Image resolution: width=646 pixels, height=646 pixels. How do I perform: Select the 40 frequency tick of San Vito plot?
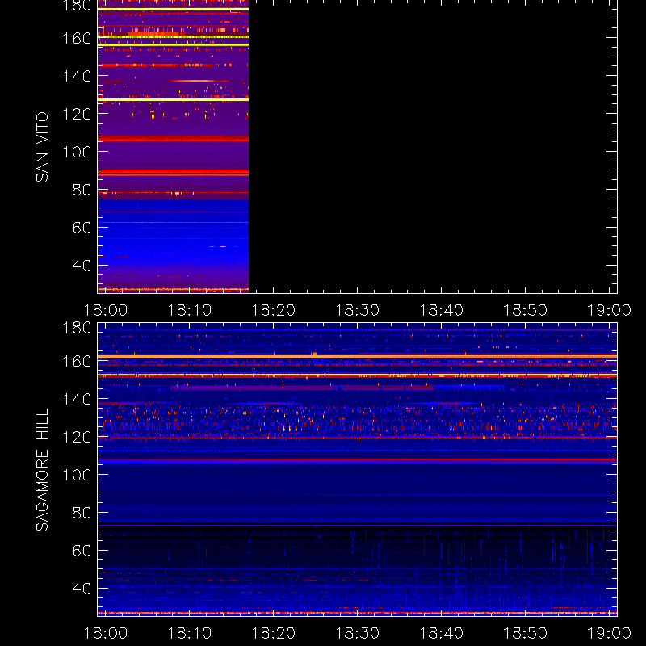[x=82, y=266]
